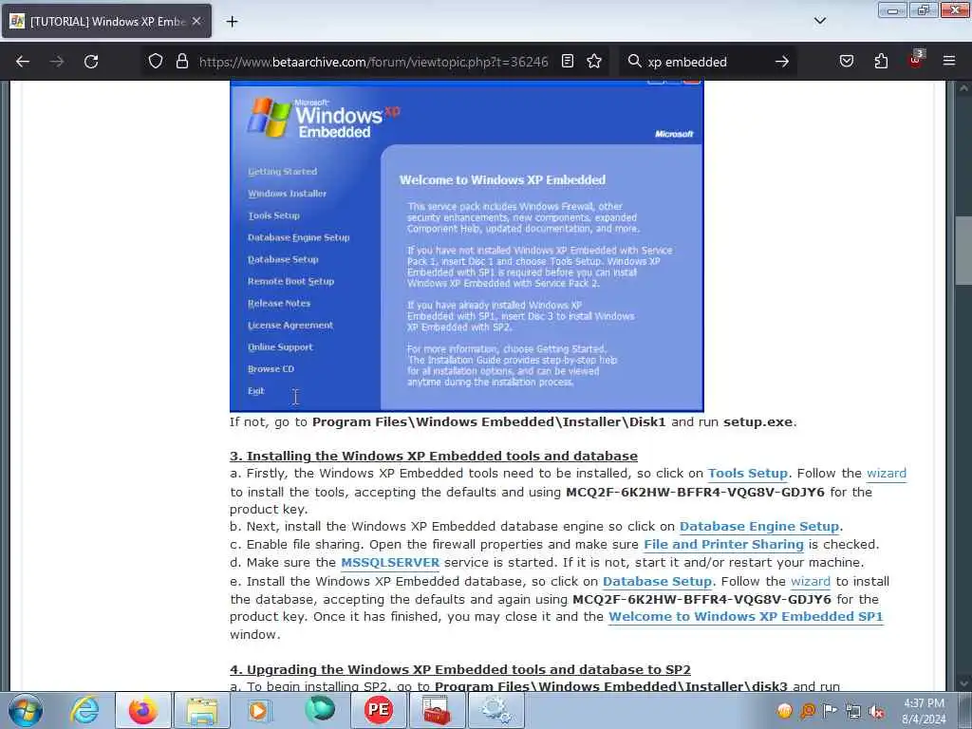This screenshot has height=729, width=972.
Task: Open the Firefox application menu
Action: pyautogui.click(x=949, y=61)
